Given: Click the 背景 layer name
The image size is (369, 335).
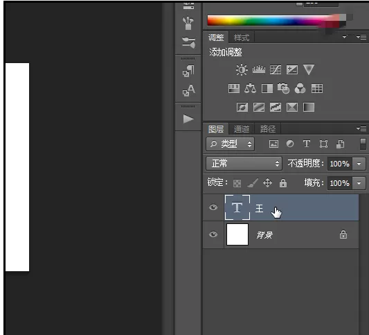Looking at the screenshot, I should pos(264,235).
